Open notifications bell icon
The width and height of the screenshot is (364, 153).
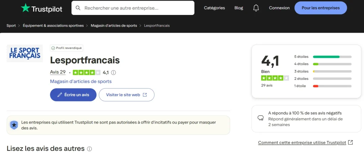256,8
